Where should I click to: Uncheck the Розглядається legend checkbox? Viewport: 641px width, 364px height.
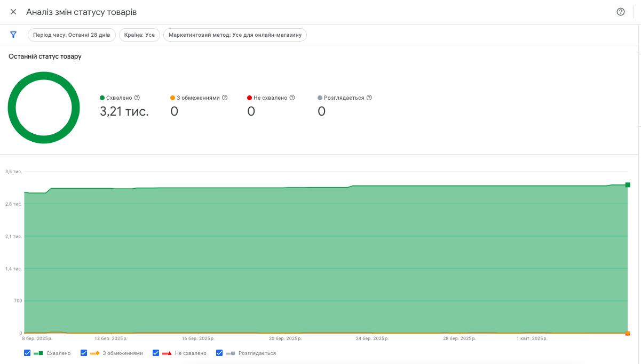coord(219,353)
